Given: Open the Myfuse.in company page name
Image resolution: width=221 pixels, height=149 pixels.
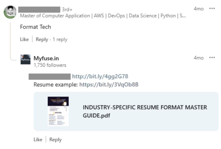Looking at the screenshot, I should [46, 58].
